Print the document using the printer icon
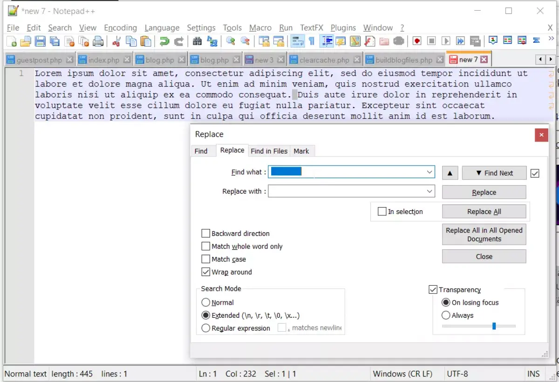Screen dimensions: 559x382 coord(98,40)
